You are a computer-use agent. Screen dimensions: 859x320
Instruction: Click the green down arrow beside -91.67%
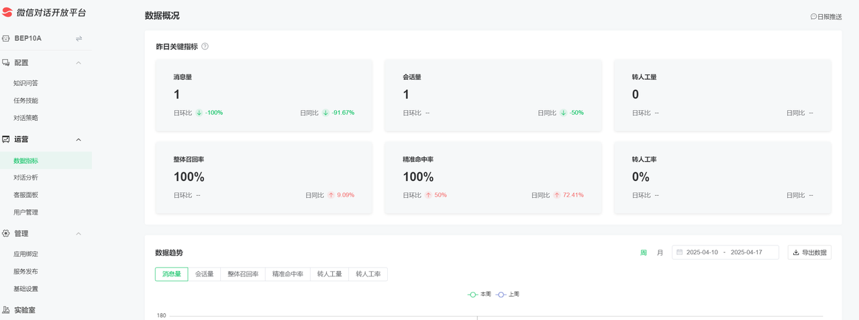[325, 113]
